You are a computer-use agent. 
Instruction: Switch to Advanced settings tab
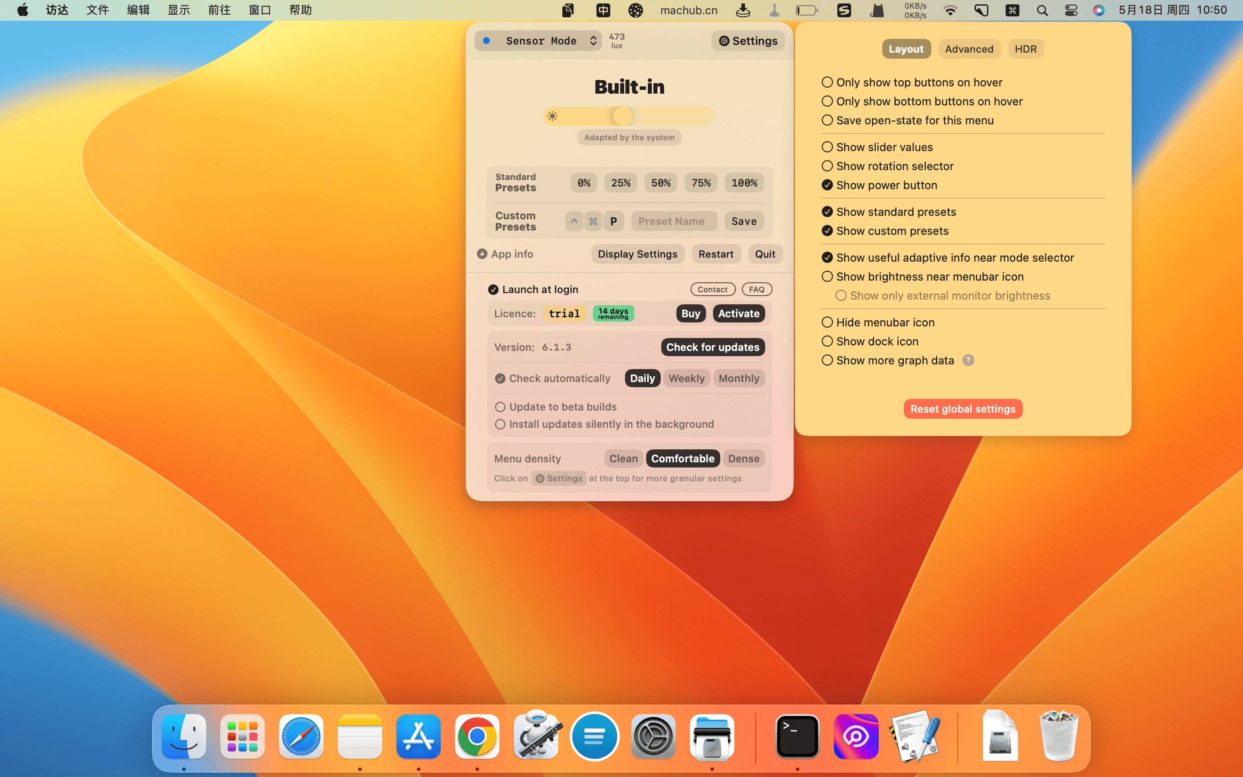[x=969, y=48]
